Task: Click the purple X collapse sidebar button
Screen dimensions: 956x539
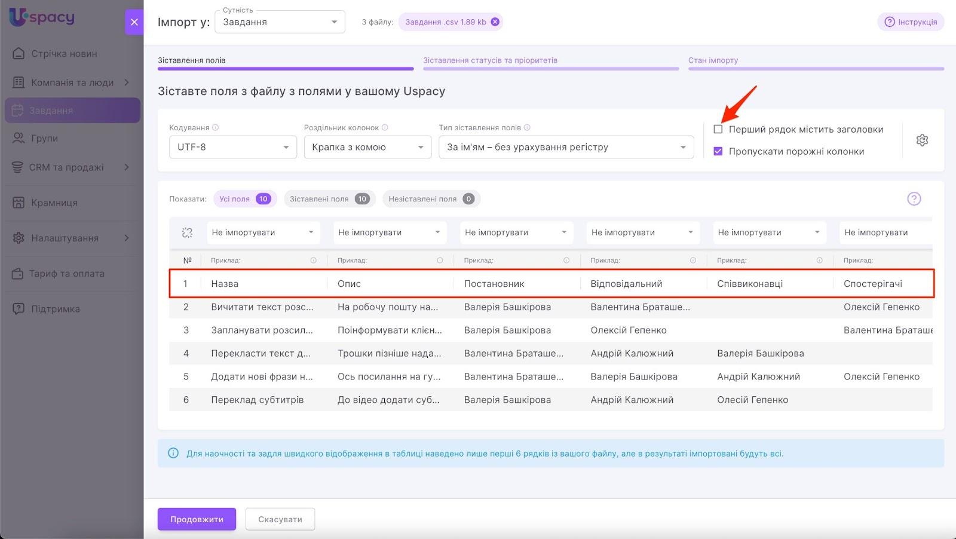Action: tap(134, 22)
